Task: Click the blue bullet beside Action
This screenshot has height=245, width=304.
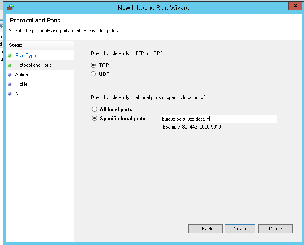Action: tap(10, 75)
